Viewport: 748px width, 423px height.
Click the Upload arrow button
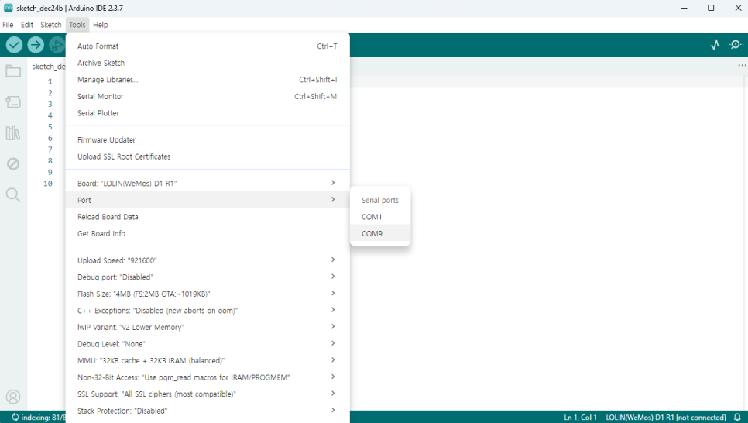tap(36, 45)
